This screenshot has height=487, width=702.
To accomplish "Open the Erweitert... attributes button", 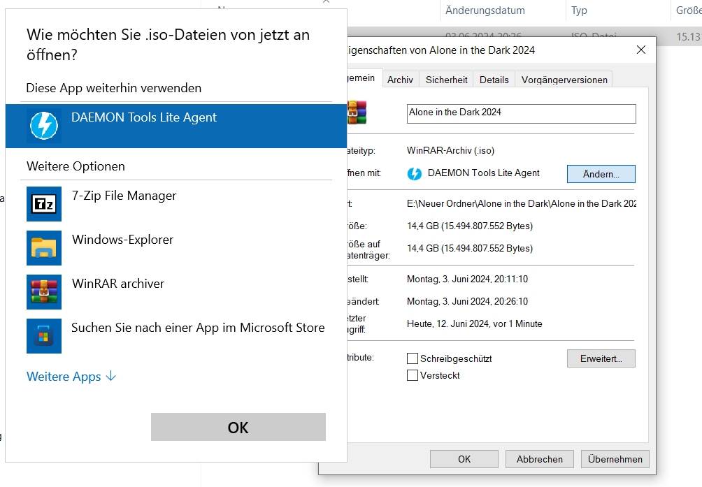I will [x=601, y=358].
